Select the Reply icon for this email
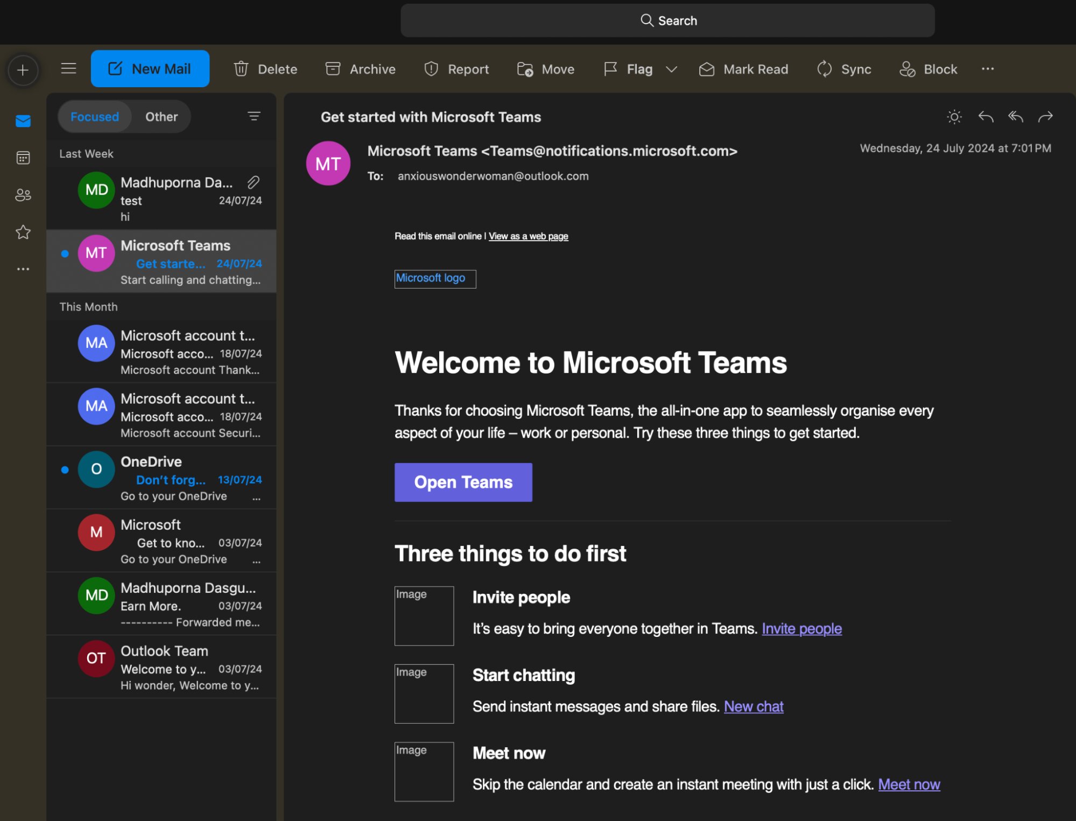Viewport: 1076px width, 821px height. pyautogui.click(x=987, y=116)
